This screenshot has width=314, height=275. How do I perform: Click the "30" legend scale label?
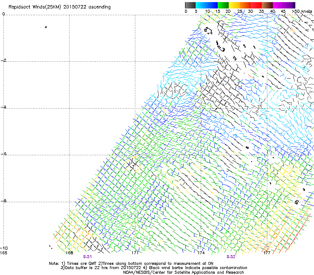point(250,11)
